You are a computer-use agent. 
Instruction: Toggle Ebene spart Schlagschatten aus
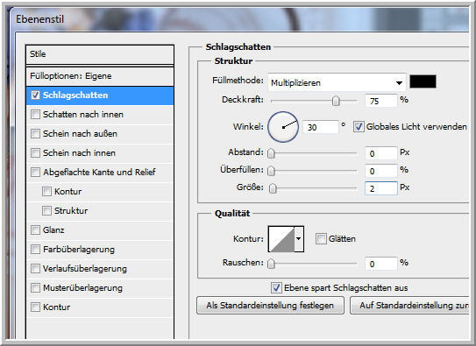pos(276,288)
